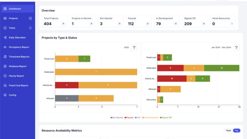Click the 2025 Dedicated orange bar
Image resolution: width=247 pixels, height=139 pixels.
click(x=96, y=72)
